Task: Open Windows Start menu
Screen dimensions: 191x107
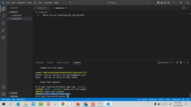Action: 4,104
